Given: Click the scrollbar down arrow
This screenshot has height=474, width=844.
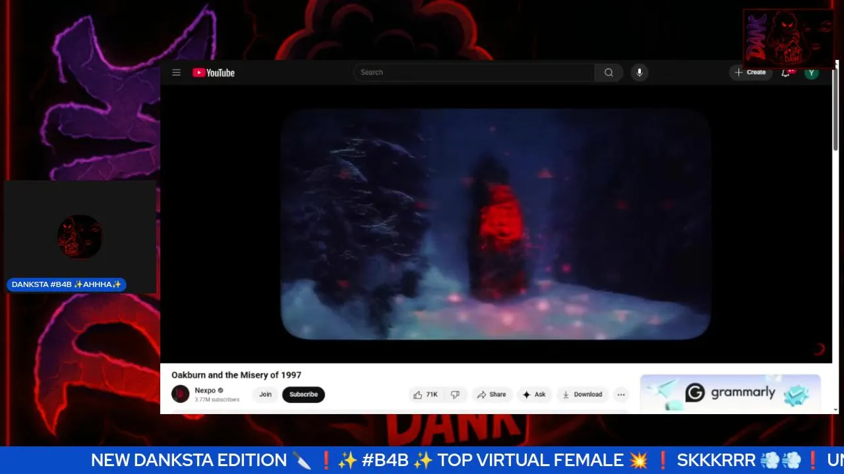Looking at the screenshot, I should click(835, 409).
